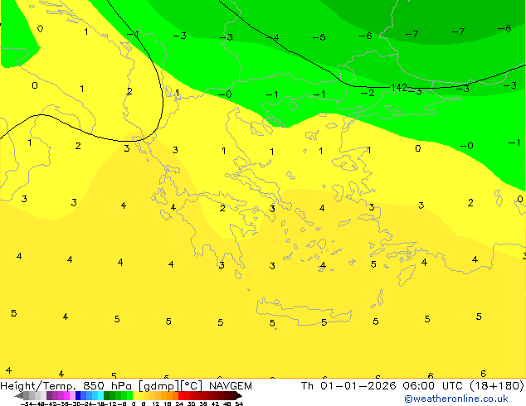Click the Height/Temp. 850 hPa title text

tap(66, 386)
